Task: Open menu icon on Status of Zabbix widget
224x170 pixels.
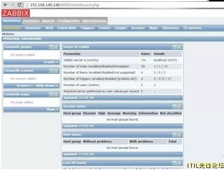Action: (x=174, y=47)
